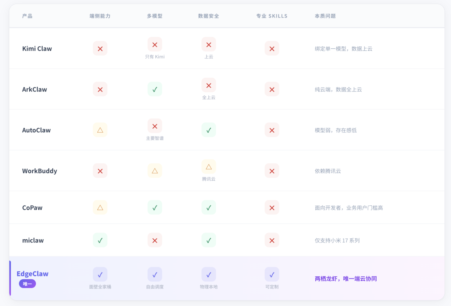Click the 数据安全 column header
Image resolution: width=451 pixels, height=306 pixels.
point(208,16)
